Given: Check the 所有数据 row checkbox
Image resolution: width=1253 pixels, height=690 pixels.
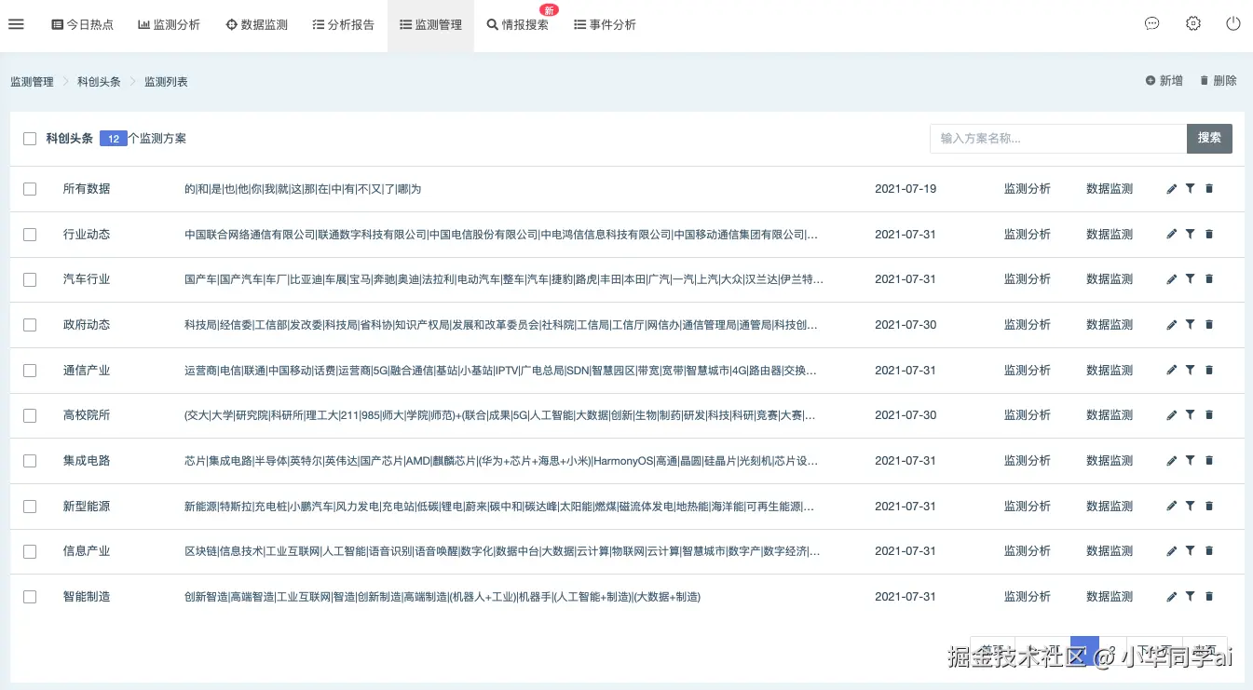Looking at the screenshot, I should coord(30,189).
